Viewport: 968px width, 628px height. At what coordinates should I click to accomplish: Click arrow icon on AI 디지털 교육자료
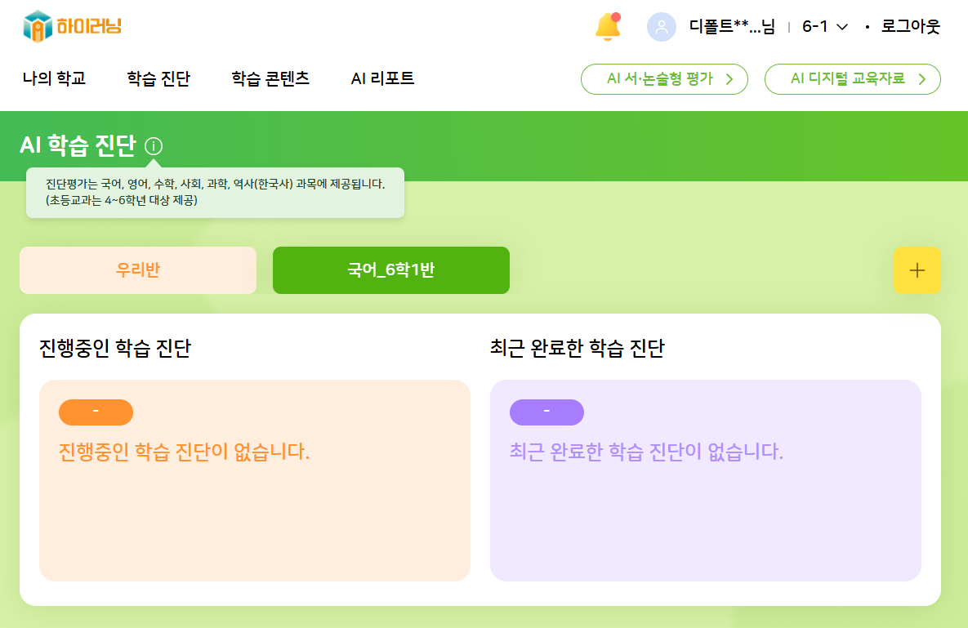point(922,79)
